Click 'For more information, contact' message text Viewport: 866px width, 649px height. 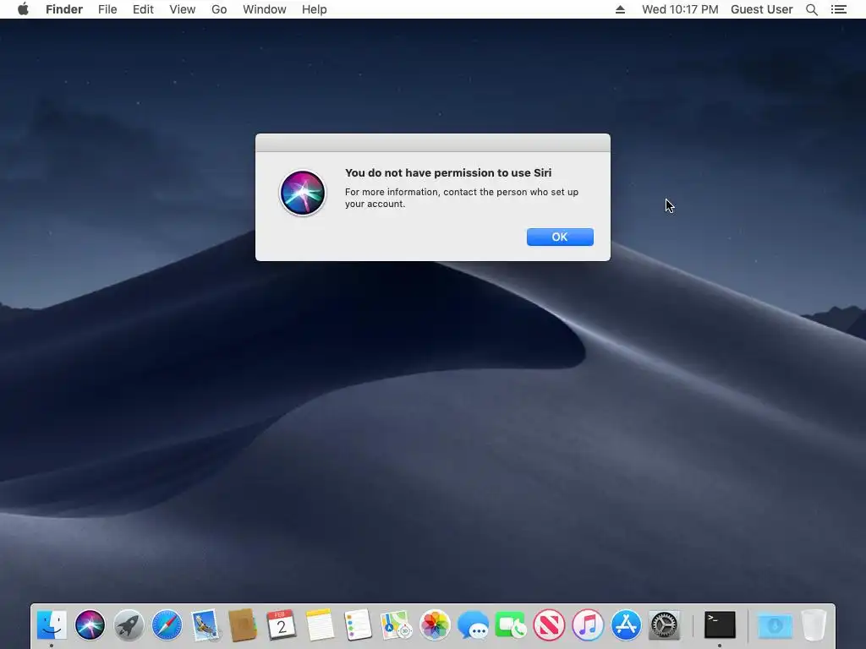(x=462, y=198)
